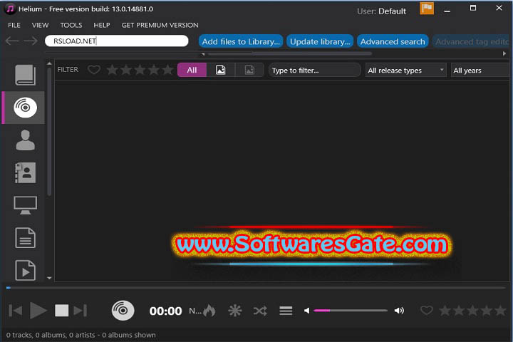Click Update library button
This screenshot has width=513, height=342.
point(320,41)
